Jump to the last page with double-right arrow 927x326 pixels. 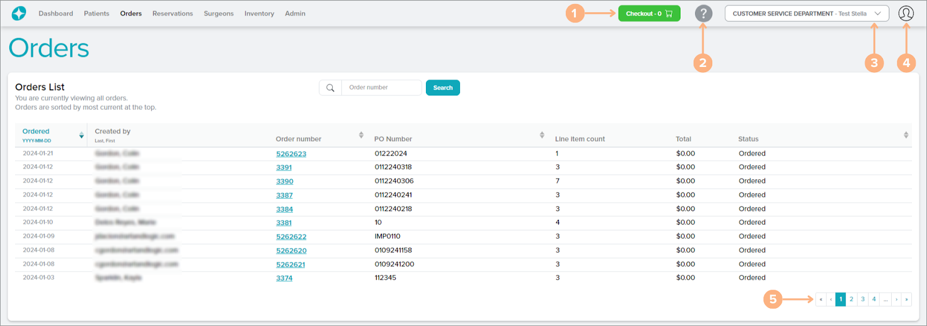906,299
